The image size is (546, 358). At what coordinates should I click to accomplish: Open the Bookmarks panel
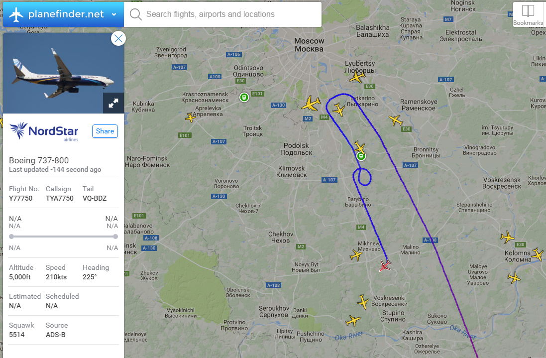click(x=528, y=14)
